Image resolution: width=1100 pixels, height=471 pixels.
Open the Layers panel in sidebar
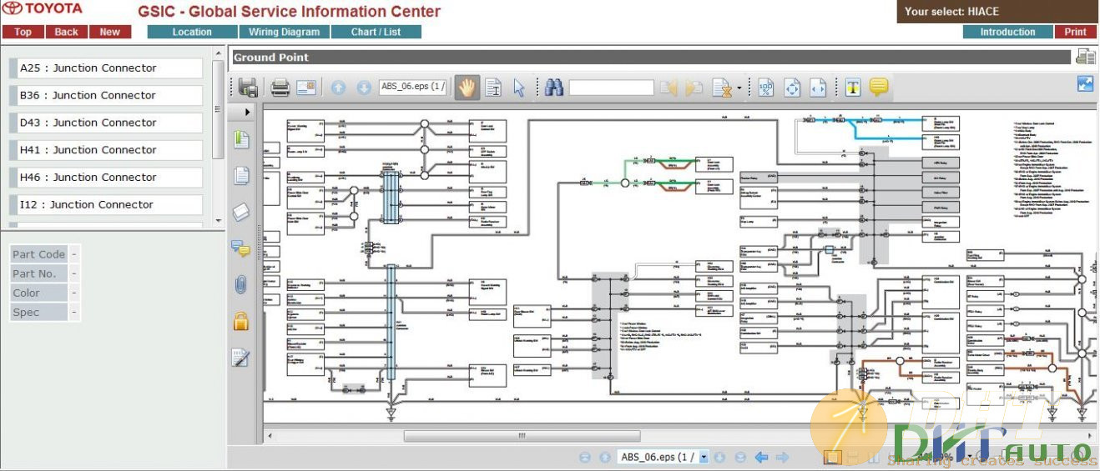[x=240, y=212]
